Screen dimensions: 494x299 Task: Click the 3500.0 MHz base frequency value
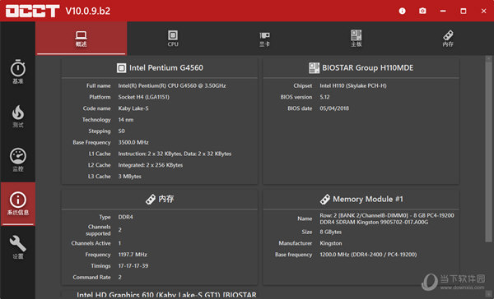coord(133,142)
